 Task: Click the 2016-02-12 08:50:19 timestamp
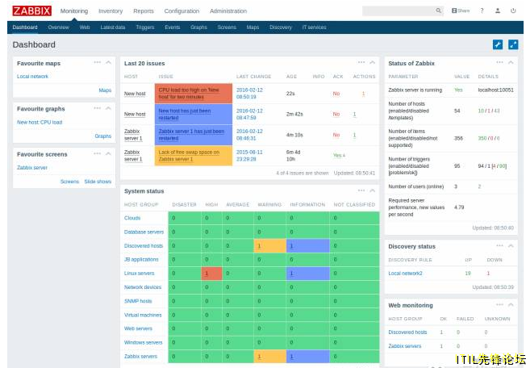click(x=249, y=94)
